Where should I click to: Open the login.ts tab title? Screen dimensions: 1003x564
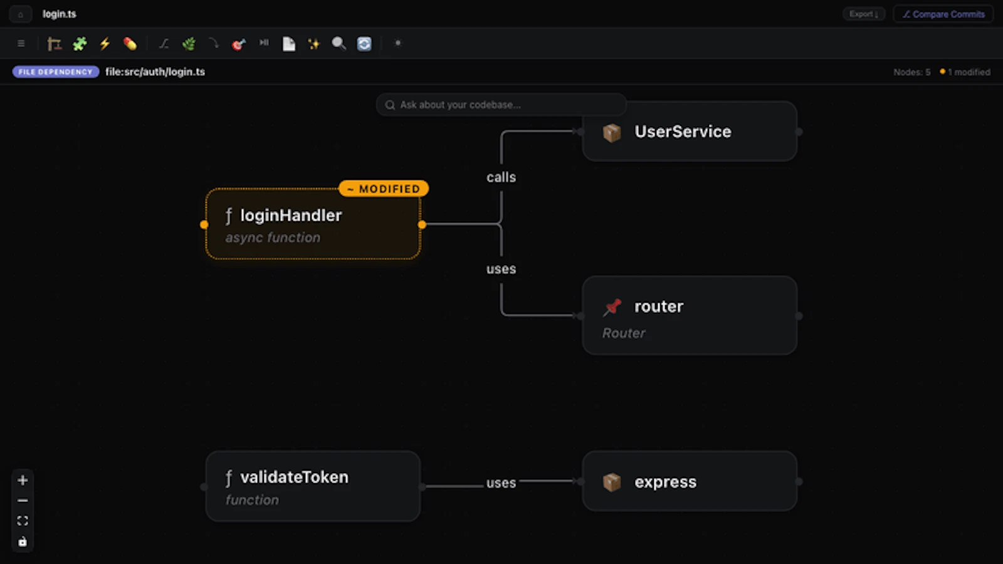point(60,14)
